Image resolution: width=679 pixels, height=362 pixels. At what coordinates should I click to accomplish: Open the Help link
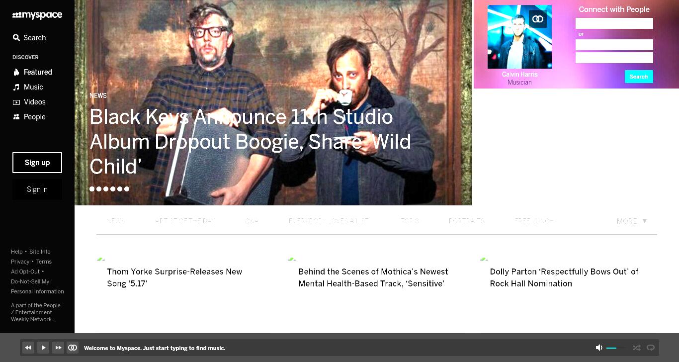coord(17,252)
